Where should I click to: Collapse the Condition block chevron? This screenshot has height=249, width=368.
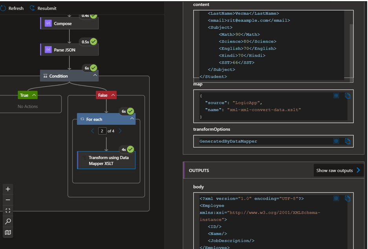95,75
